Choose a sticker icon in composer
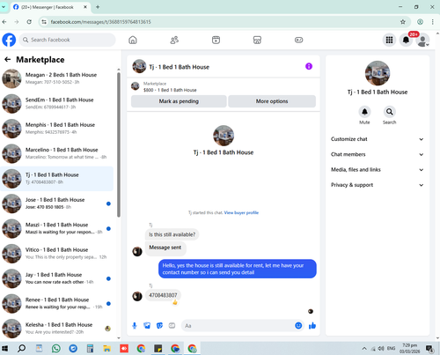The height and width of the screenshot is (355, 440). [159, 326]
